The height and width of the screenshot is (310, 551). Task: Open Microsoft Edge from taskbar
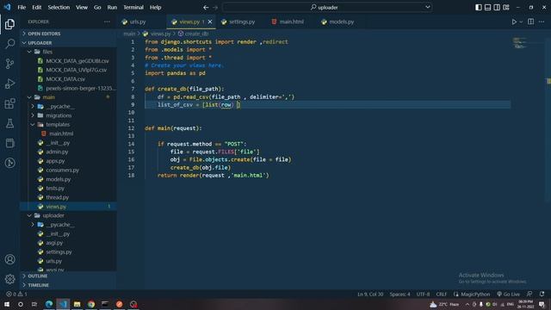point(49,304)
